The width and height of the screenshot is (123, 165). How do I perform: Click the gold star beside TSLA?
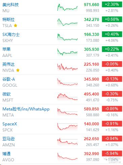coord(16,25)
